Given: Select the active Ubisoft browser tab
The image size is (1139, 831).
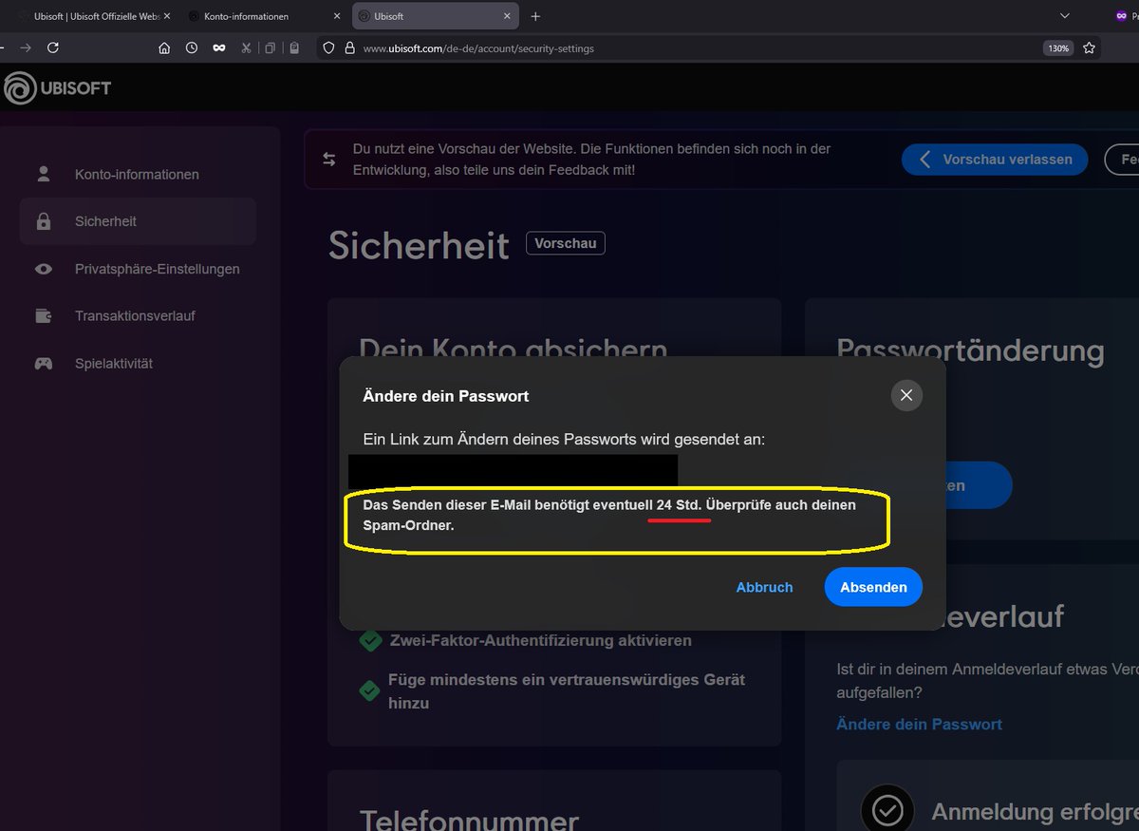Looking at the screenshot, I should tap(436, 16).
